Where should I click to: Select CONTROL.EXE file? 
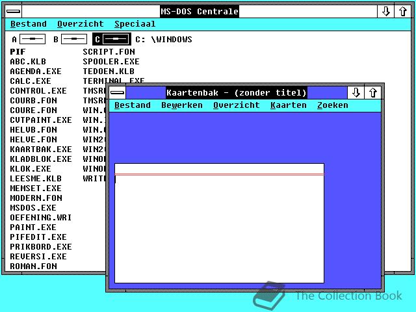click(38, 91)
